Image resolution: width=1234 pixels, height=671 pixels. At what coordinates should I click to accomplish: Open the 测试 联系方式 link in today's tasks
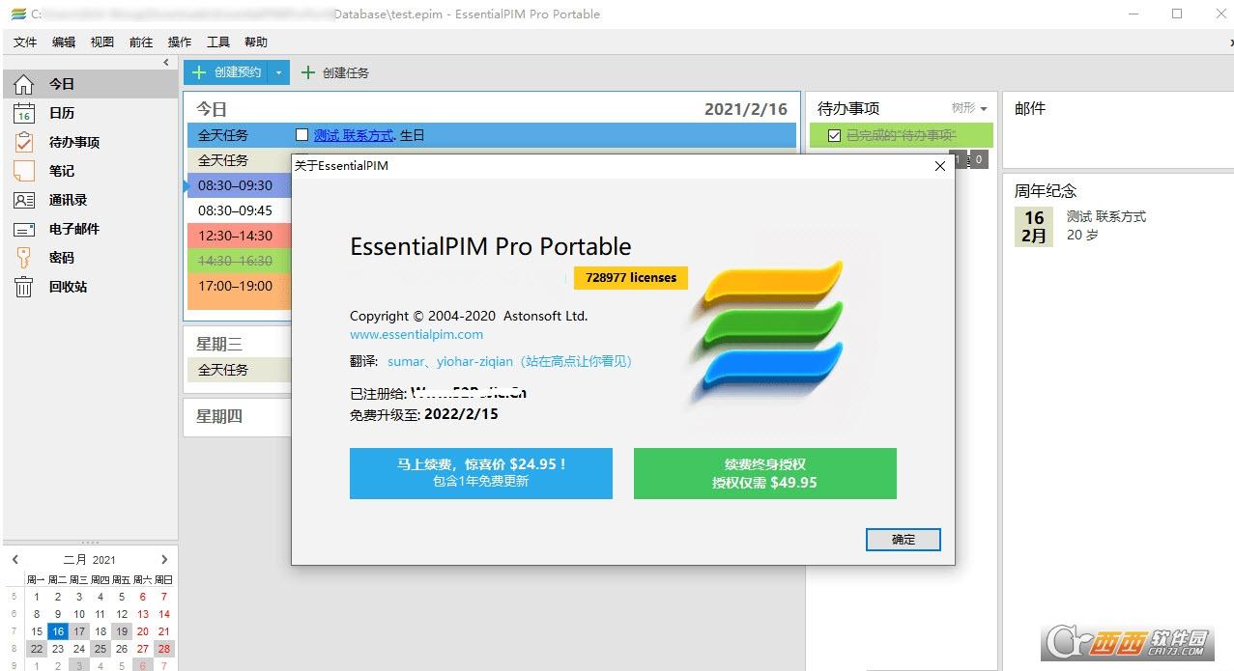click(x=354, y=135)
